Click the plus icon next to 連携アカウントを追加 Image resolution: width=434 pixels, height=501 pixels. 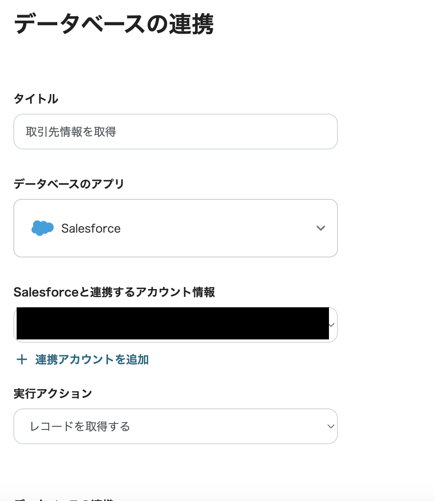point(21,359)
